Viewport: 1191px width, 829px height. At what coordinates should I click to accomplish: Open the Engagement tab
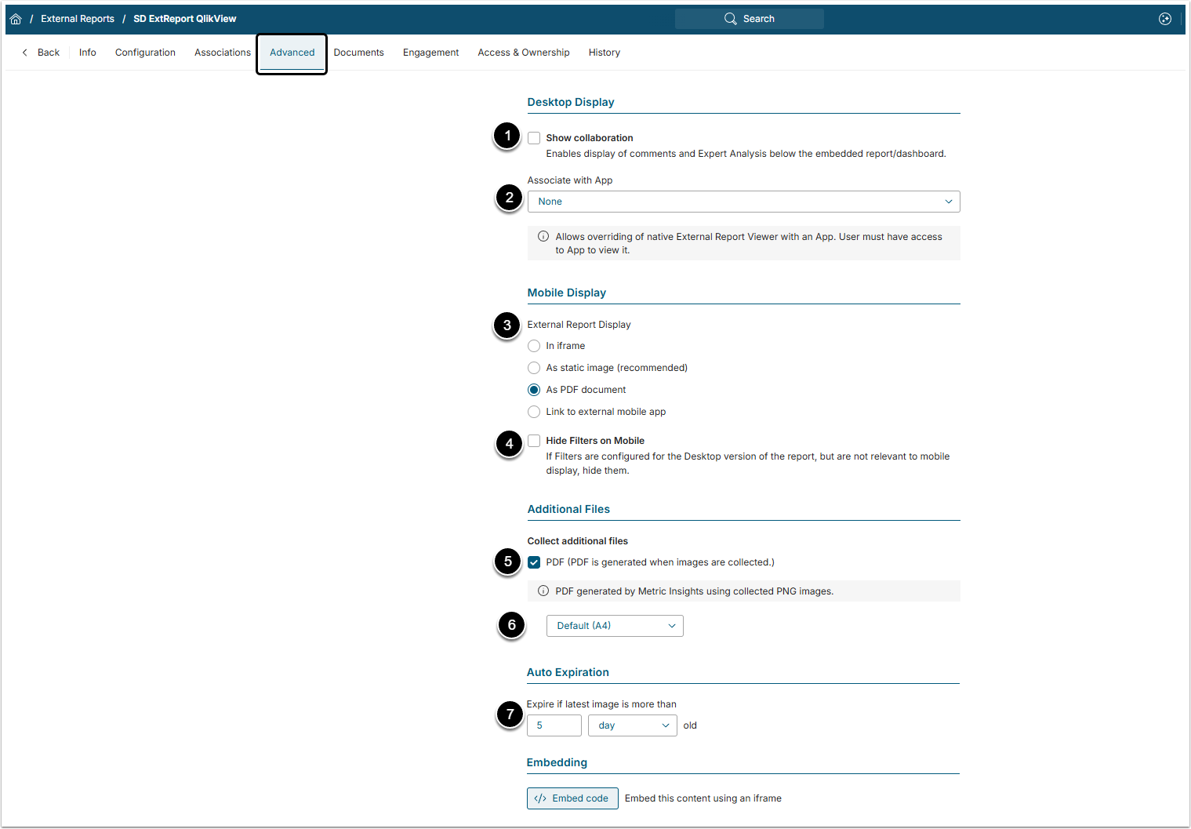tap(430, 53)
